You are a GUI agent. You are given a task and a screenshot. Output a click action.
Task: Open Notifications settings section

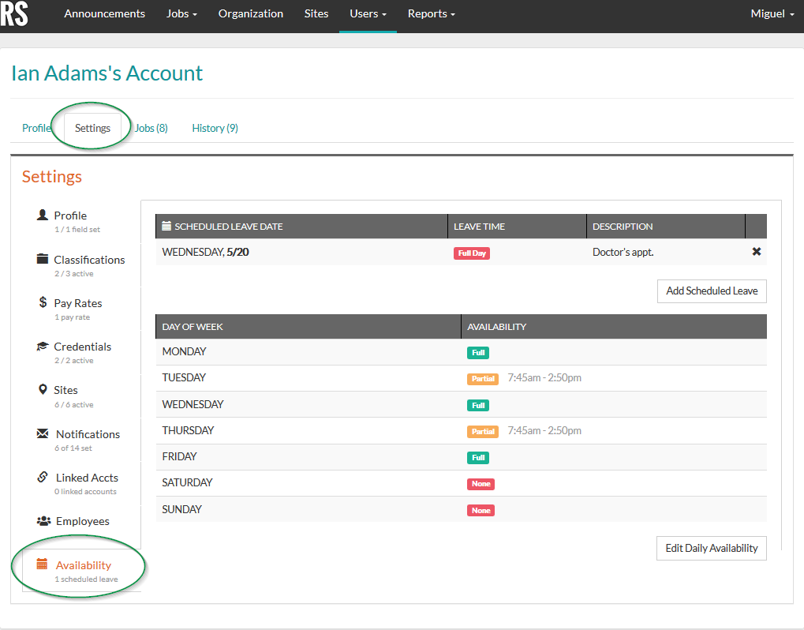[88, 434]
